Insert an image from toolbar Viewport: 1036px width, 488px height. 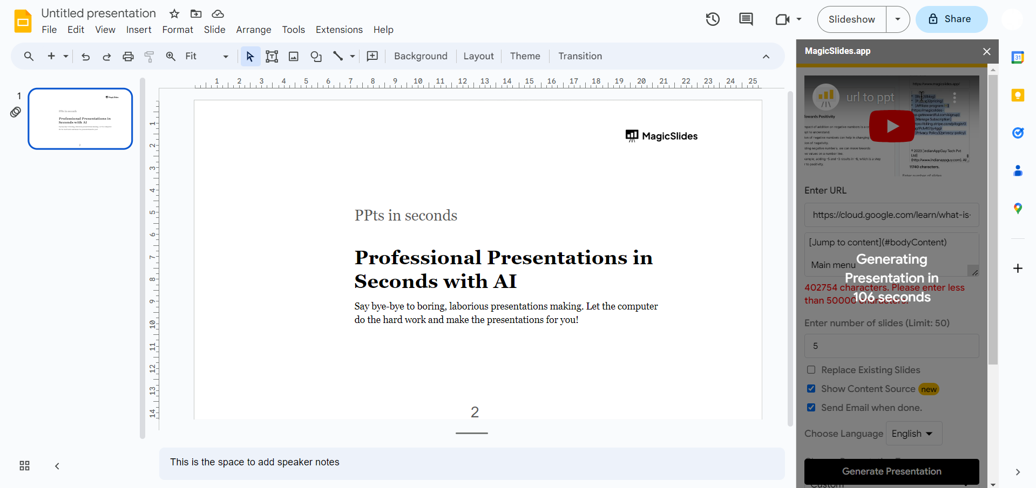click(294, 56)
